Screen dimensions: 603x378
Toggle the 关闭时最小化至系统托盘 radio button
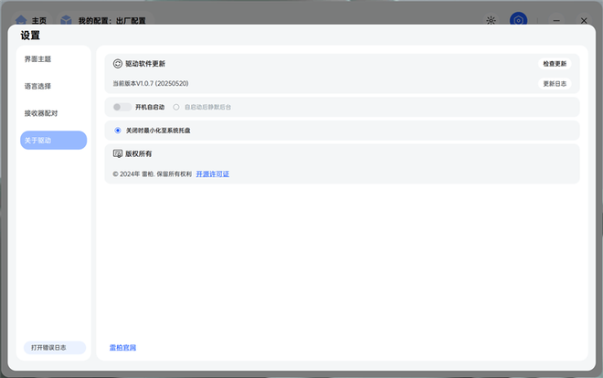click(x=118, y=131)
